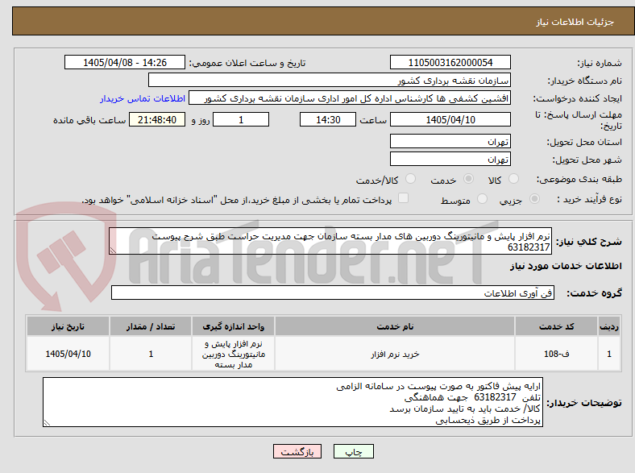Click the buyer name field سازمان نقشه برداری کشور

[x=330, y=81]
